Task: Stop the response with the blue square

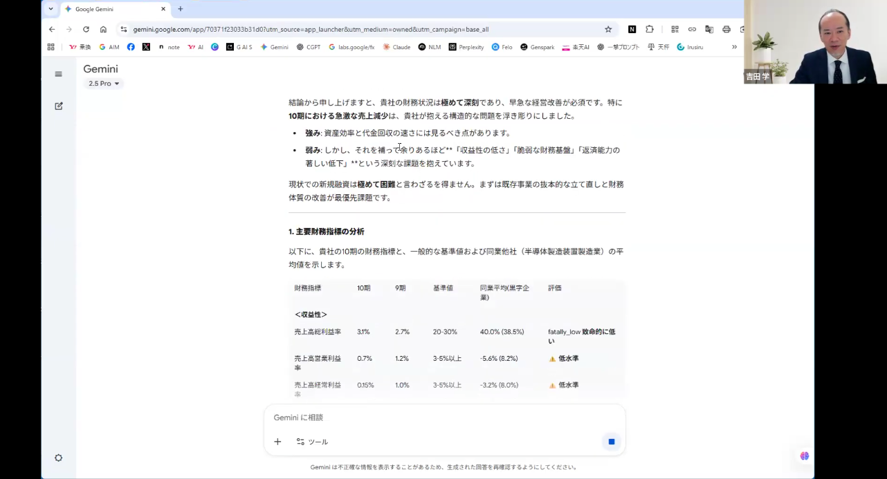Action: (x=611, y=442)
